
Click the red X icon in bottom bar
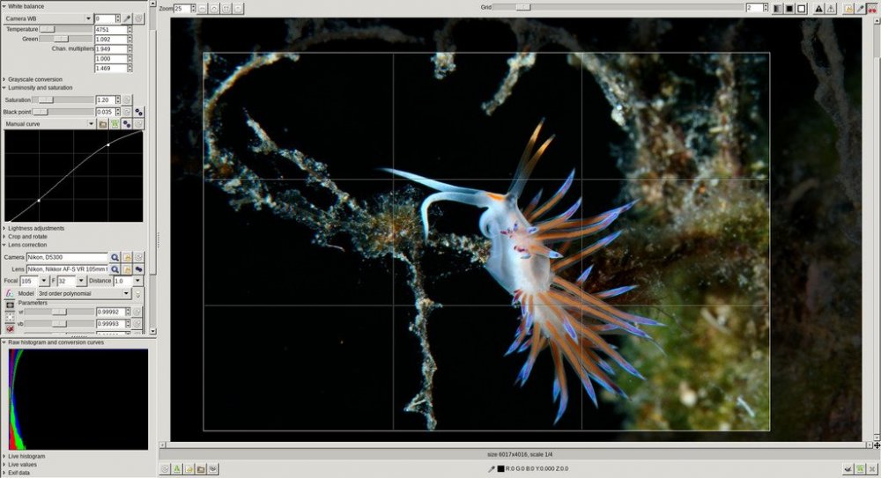(872, 468)
